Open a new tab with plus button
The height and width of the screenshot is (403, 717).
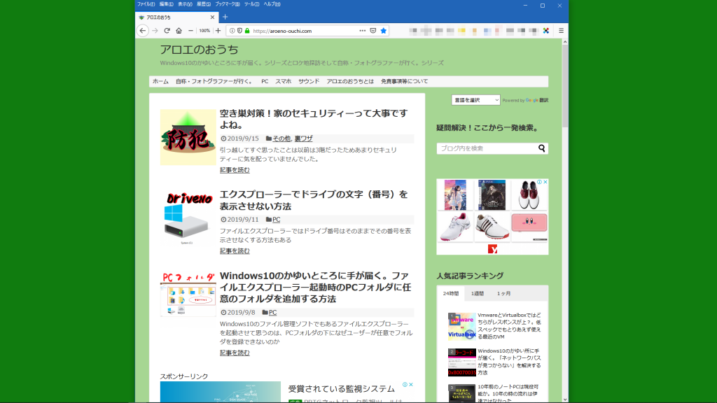coord(225,17)
